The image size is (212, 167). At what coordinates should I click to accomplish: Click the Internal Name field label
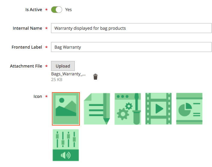click(27, 28)
